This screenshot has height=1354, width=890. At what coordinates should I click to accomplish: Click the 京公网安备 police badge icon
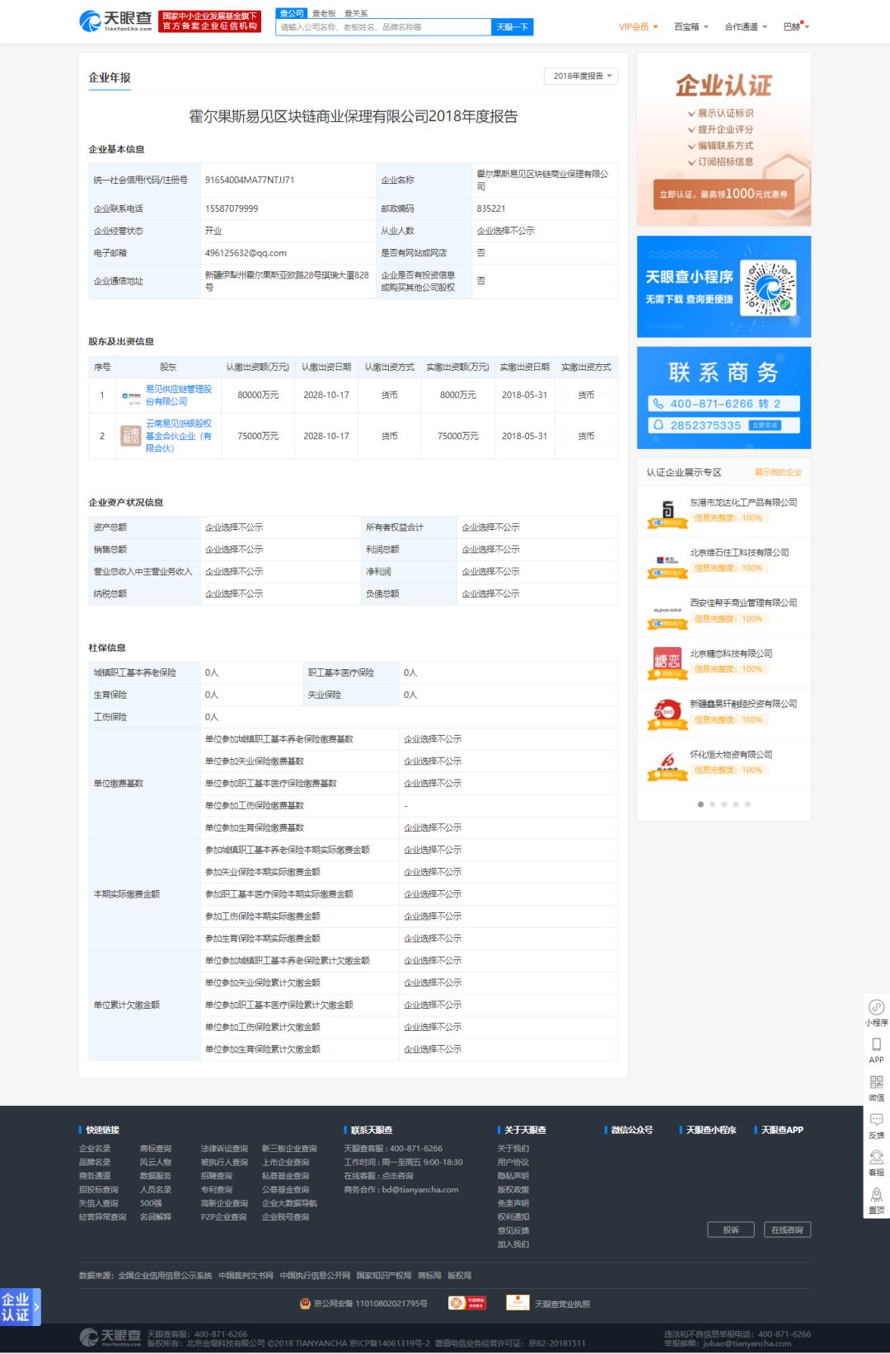click(306, 1304)
